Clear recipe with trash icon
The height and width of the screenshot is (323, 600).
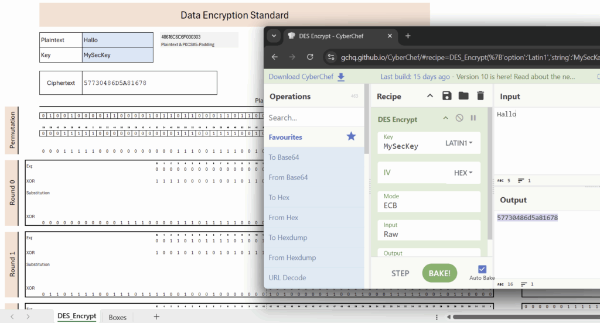click(x=480, y=96)
